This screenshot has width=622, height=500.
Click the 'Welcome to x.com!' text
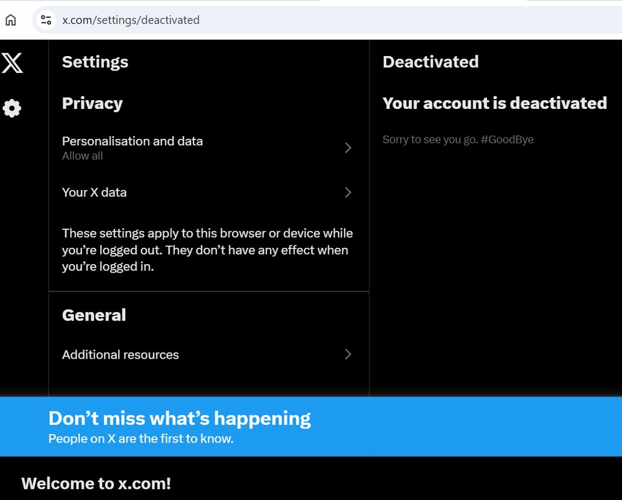(96, 484)
